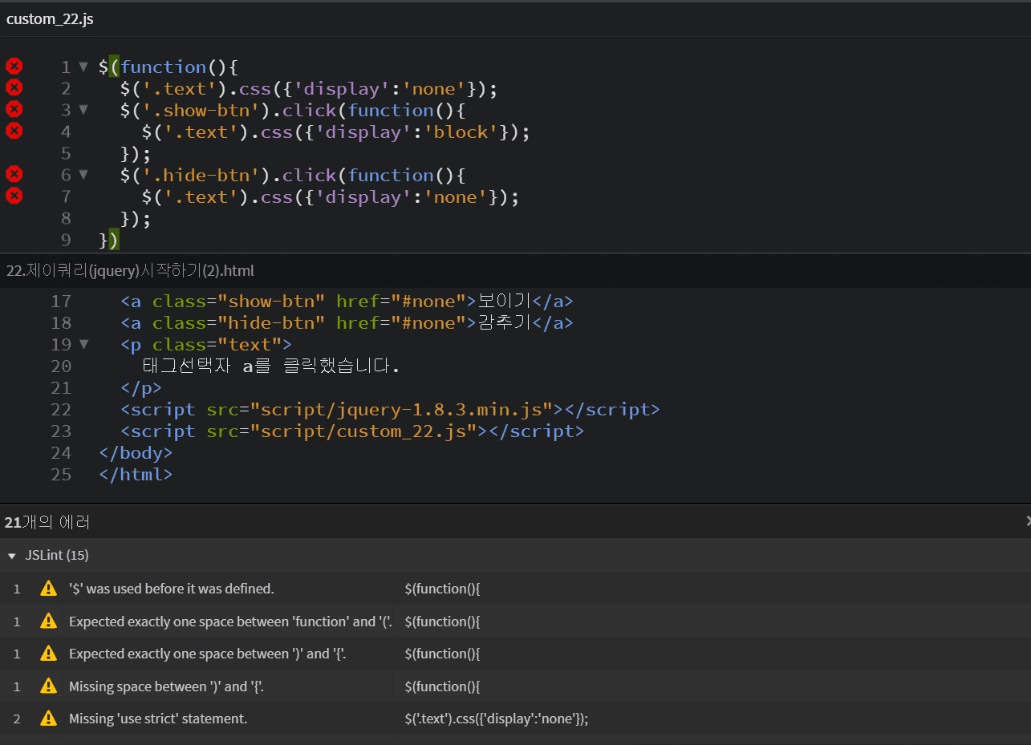Place cursor on 'block' value on line 4
The width and height of the screenshot is (1031, 745).
point(460,132)
